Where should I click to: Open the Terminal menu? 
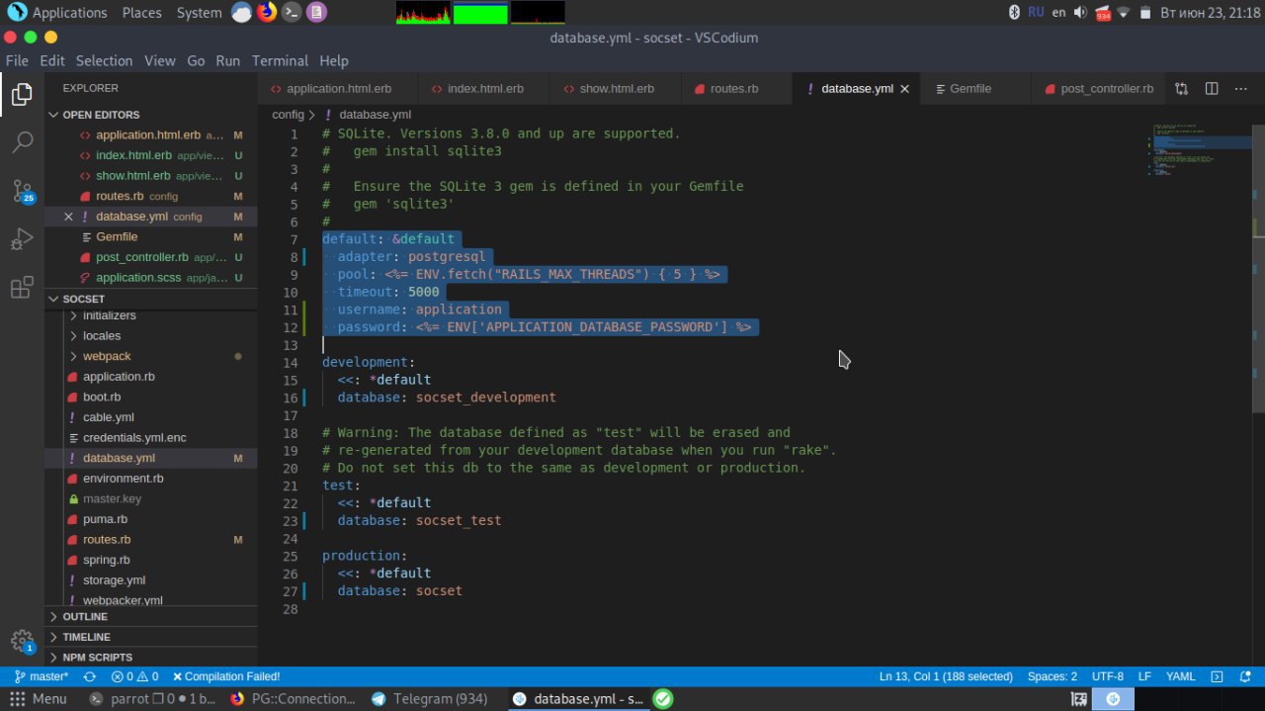280,60
